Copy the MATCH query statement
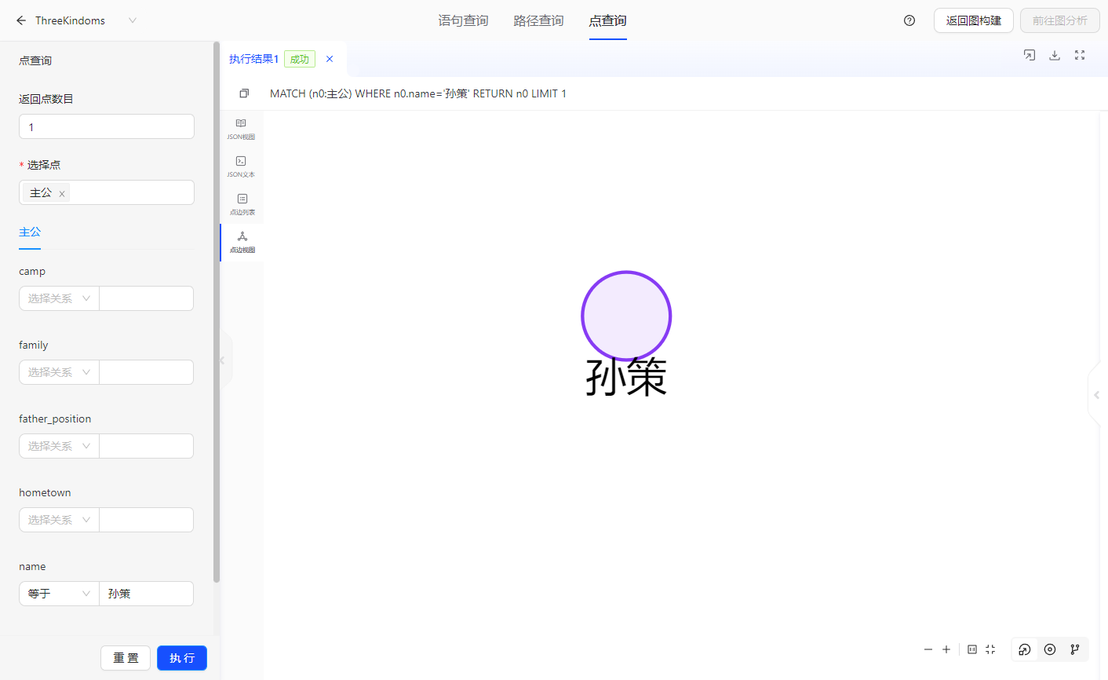This screenshot has width=1108, height=680. pos(244,93)
